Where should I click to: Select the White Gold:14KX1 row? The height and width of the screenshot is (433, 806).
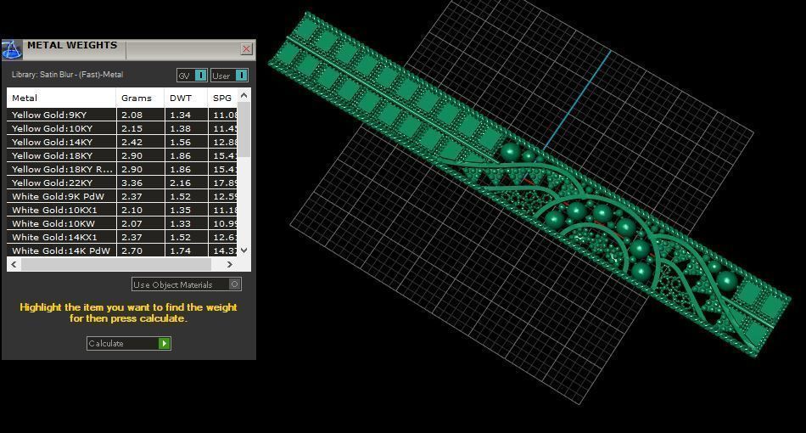click(x=122, y=237)
